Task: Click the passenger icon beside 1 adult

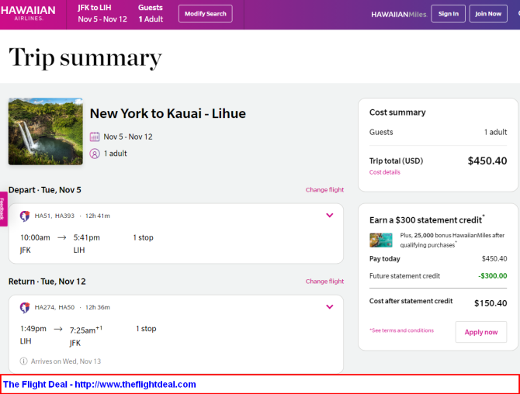Action: [95, 154]
